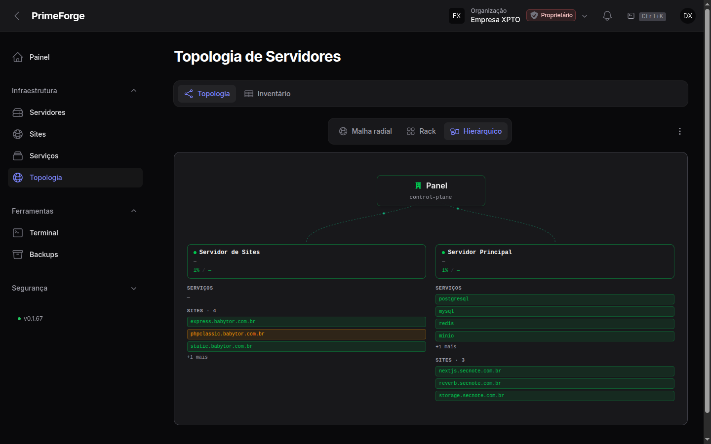Expand '+1 mais' under Servidor de Sites

[197, 357]
